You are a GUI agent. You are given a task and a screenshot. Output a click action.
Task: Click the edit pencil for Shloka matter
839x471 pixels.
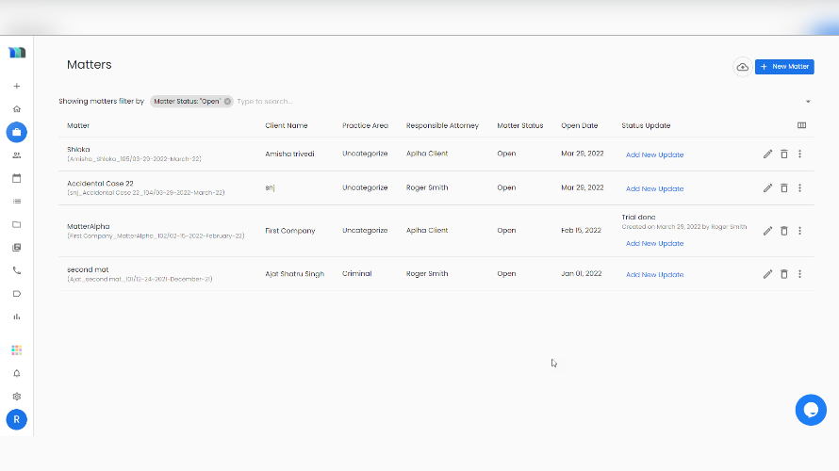(767, 154)
